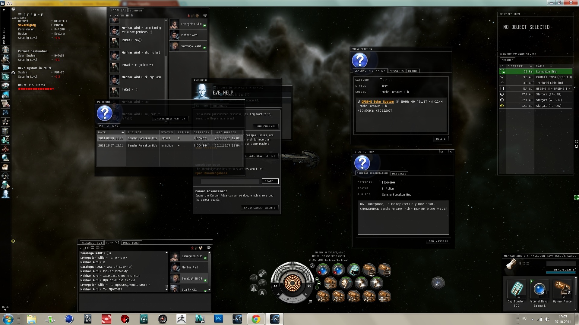The width and height of the screenshot is (579, 325).
Task: Click the ship speed gauge bar
Action: 292,299
